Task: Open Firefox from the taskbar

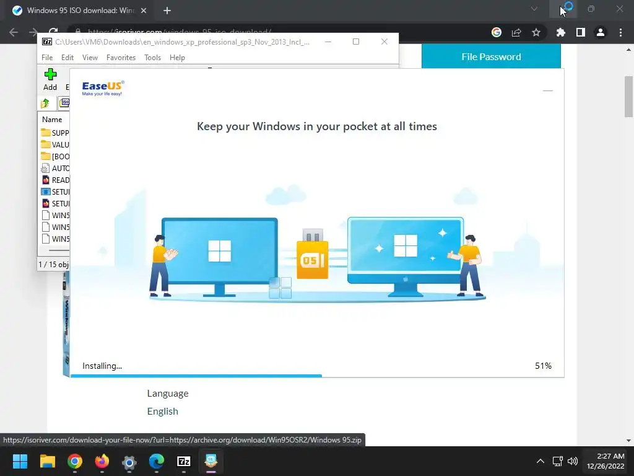Action: click(x=102, y=461)
